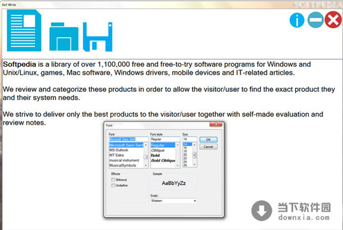Click the blue minimize circle icon
343x230 pixels.
[316, 20]
